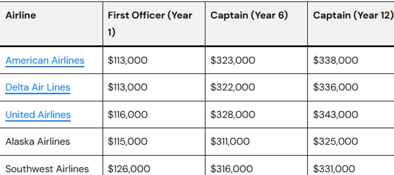The width and height of the screenshot is (394, 175).
Task: Select American Airlines' $323,000 captain salary cell
Action: (x=233, y=60)
